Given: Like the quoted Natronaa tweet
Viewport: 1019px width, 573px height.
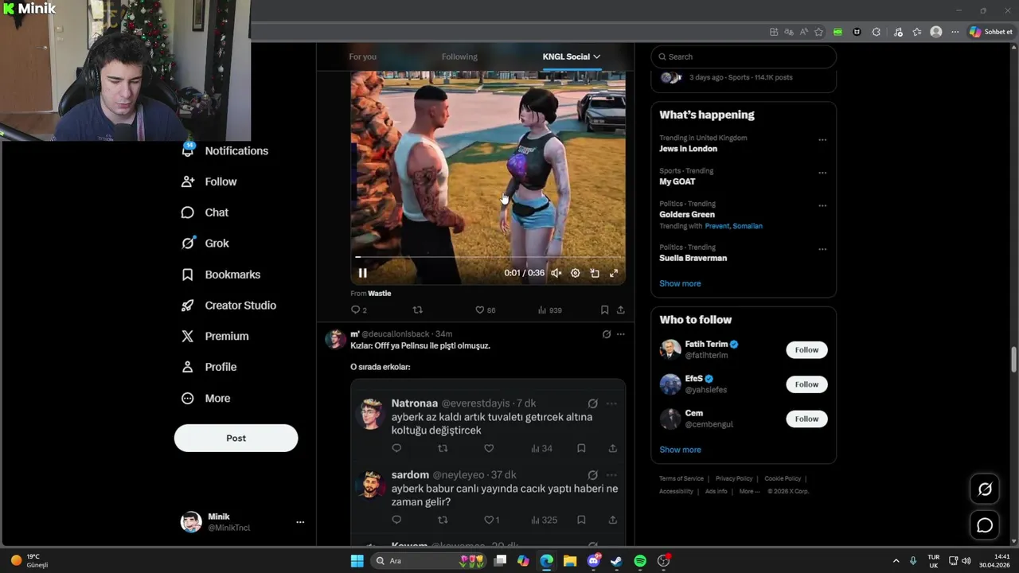Looking at the screenshot, I should tap(489, 448).
